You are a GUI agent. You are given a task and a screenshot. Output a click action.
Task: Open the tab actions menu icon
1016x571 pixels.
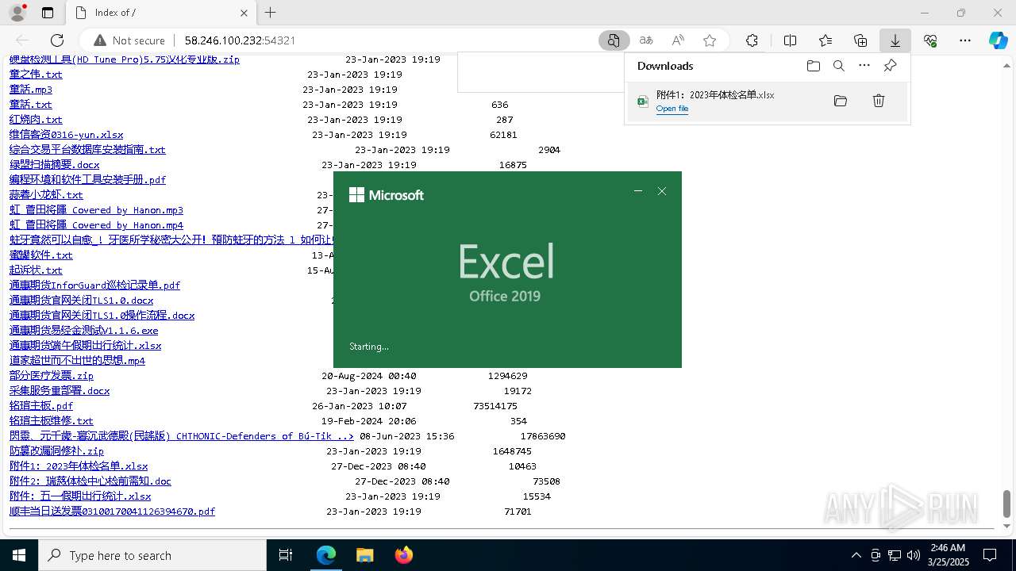[48, 13]
